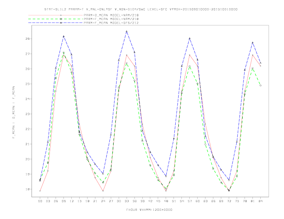This screenshot has width=284, height=219.
Task: Click the circle marker in the legend's green line
Action: (61, 19)
